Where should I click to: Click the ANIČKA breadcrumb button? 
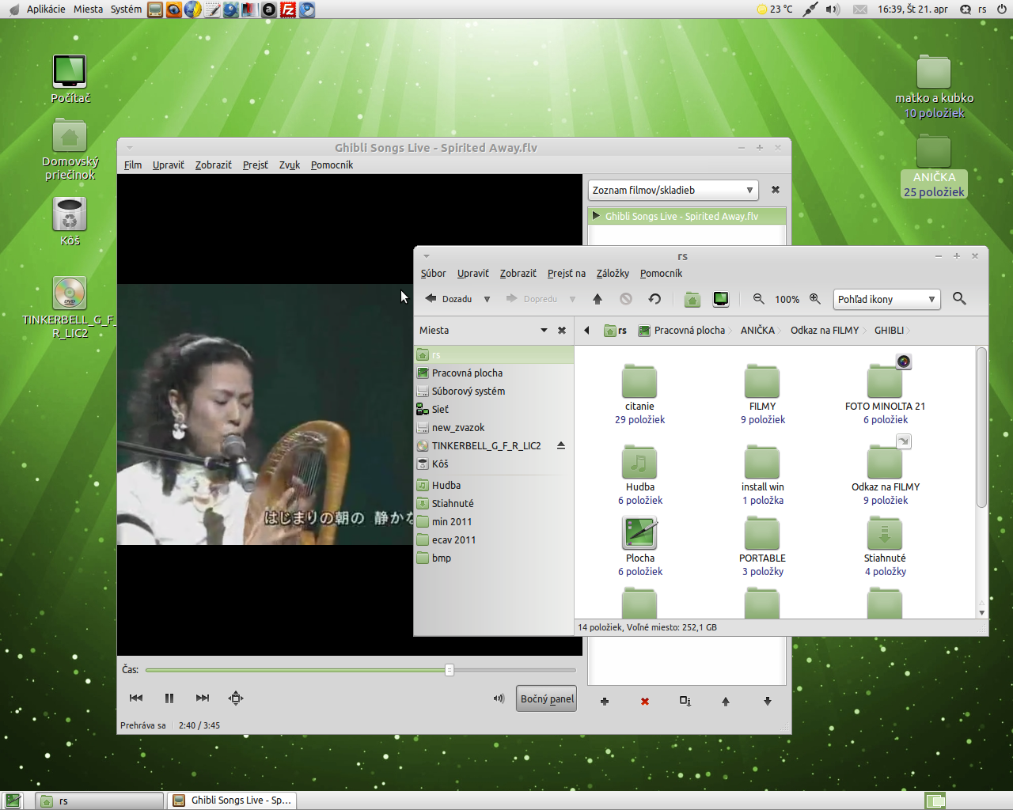coord(757,331)
